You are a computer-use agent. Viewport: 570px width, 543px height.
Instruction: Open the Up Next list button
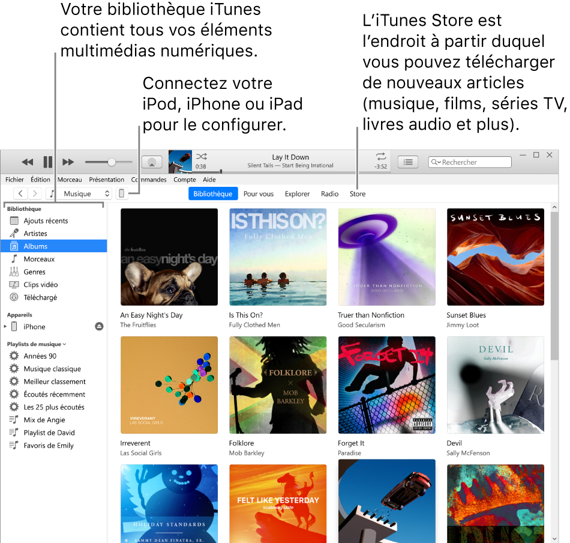point(408,162)
